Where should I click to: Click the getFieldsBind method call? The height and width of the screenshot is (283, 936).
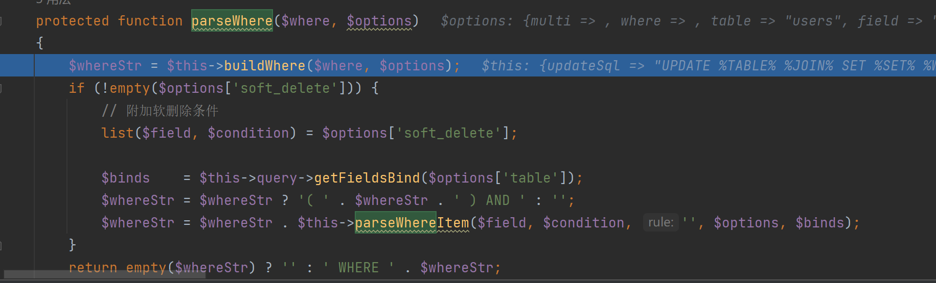click(367, 178)
